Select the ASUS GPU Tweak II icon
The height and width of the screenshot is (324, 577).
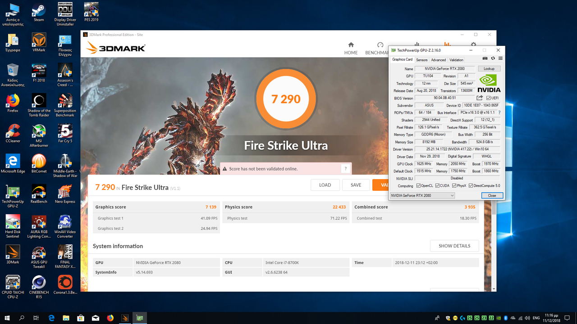click(x=39, y=256)
